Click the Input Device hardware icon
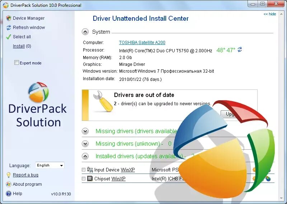The height and width of the screenshot is (204, 287). pyautogui.click(x=90, y=170)
